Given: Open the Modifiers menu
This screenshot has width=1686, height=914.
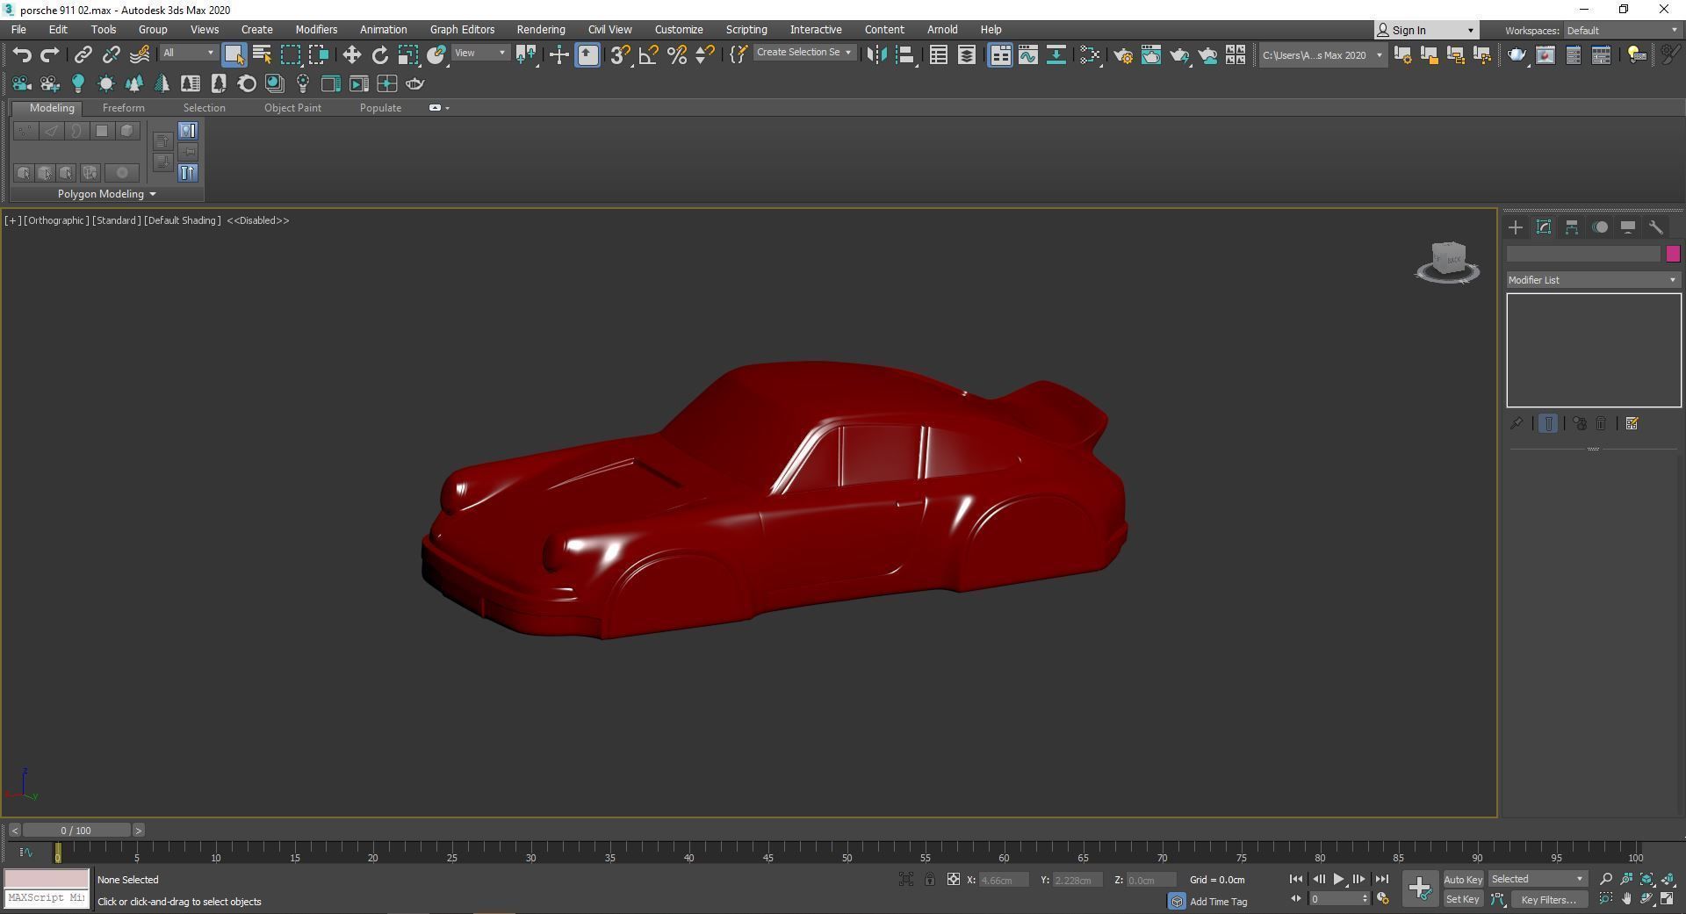Looking at the screenshot, I should (x=316, y=30).
